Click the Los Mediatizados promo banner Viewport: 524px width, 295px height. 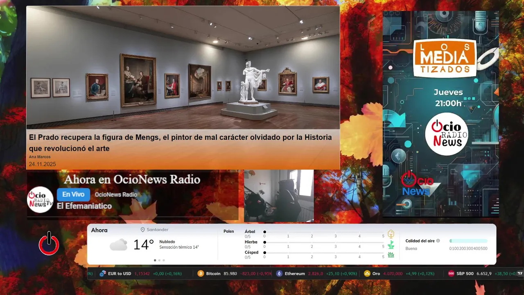coord(441,113)
